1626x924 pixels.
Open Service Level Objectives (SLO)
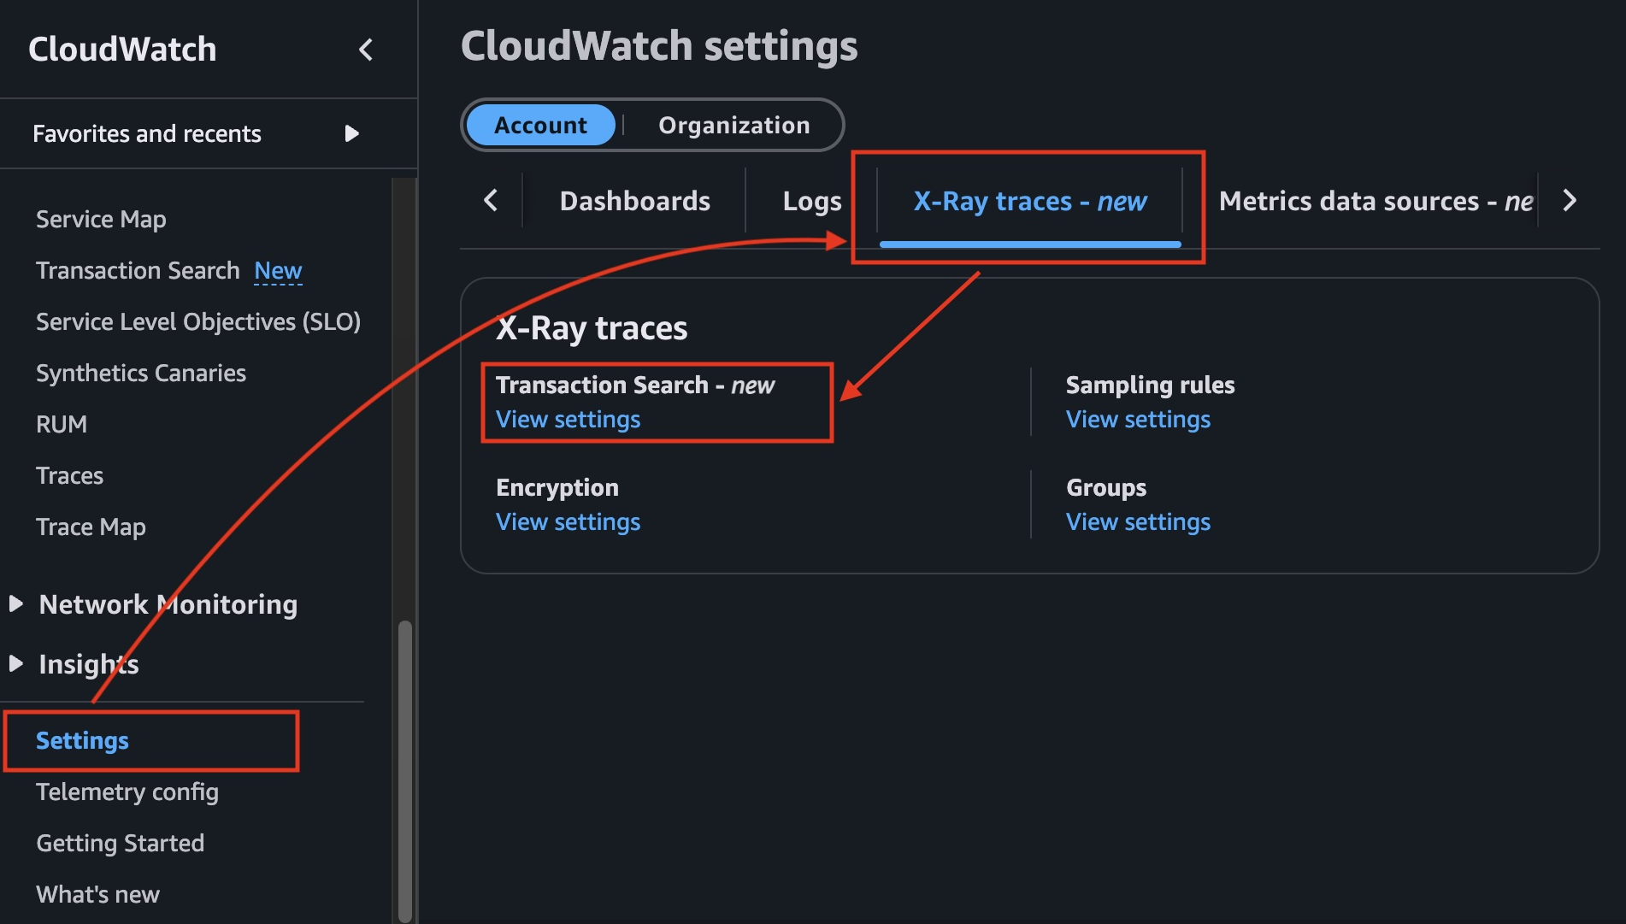(198, 321)
